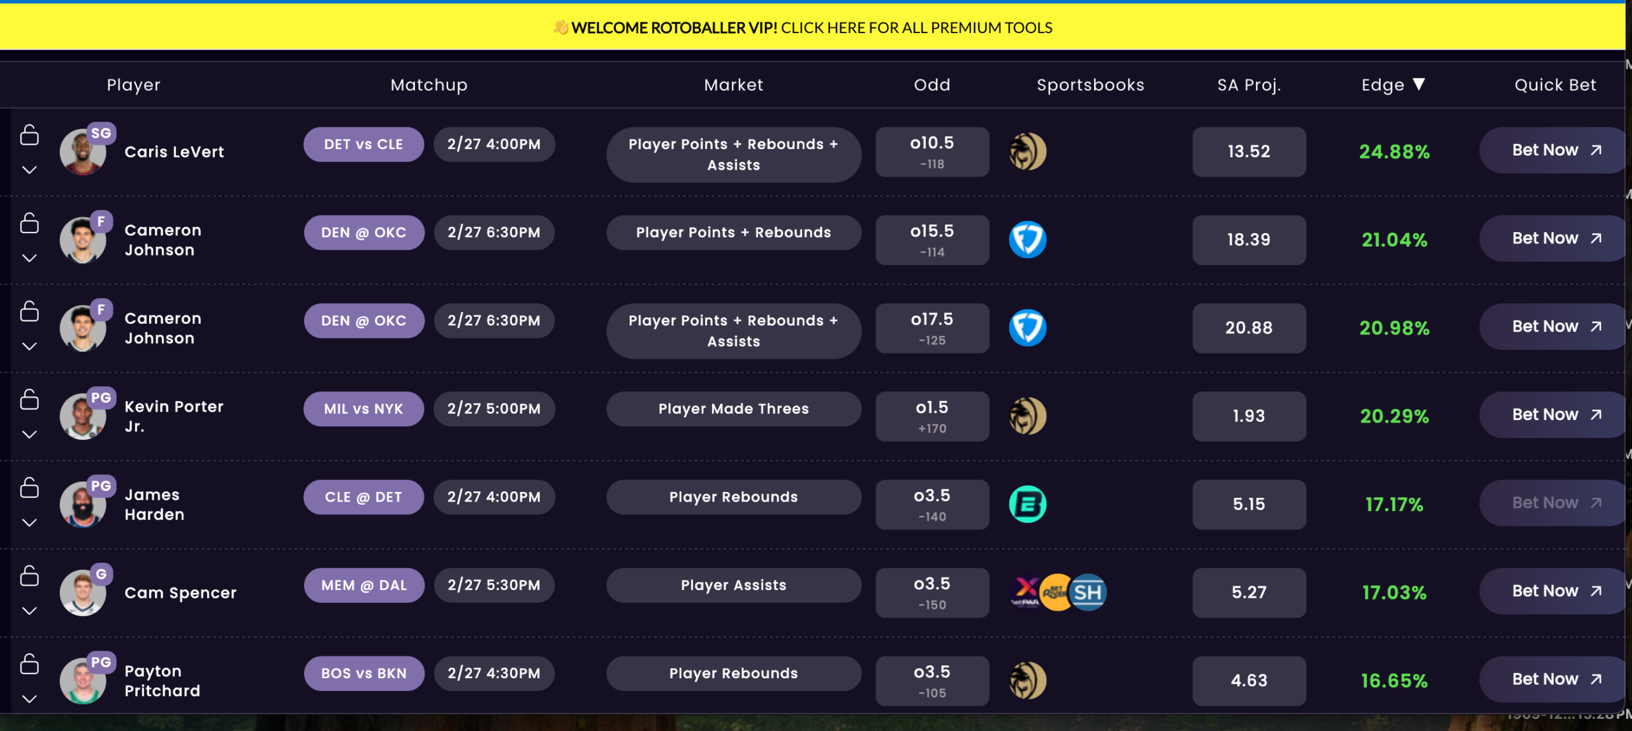Click ESPN Bet icon in James Harden row
The width and height of the screenshot is (1632, 731).
1027,504
